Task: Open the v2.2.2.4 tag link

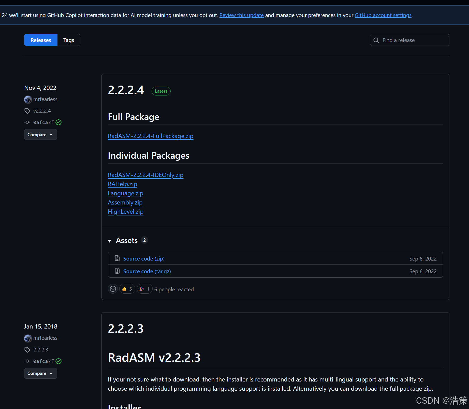Action: pos(42,111)
